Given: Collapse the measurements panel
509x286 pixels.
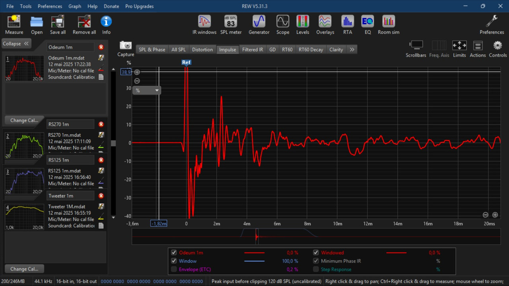Looking at the screenshot, I should click(x=16, y=44).
